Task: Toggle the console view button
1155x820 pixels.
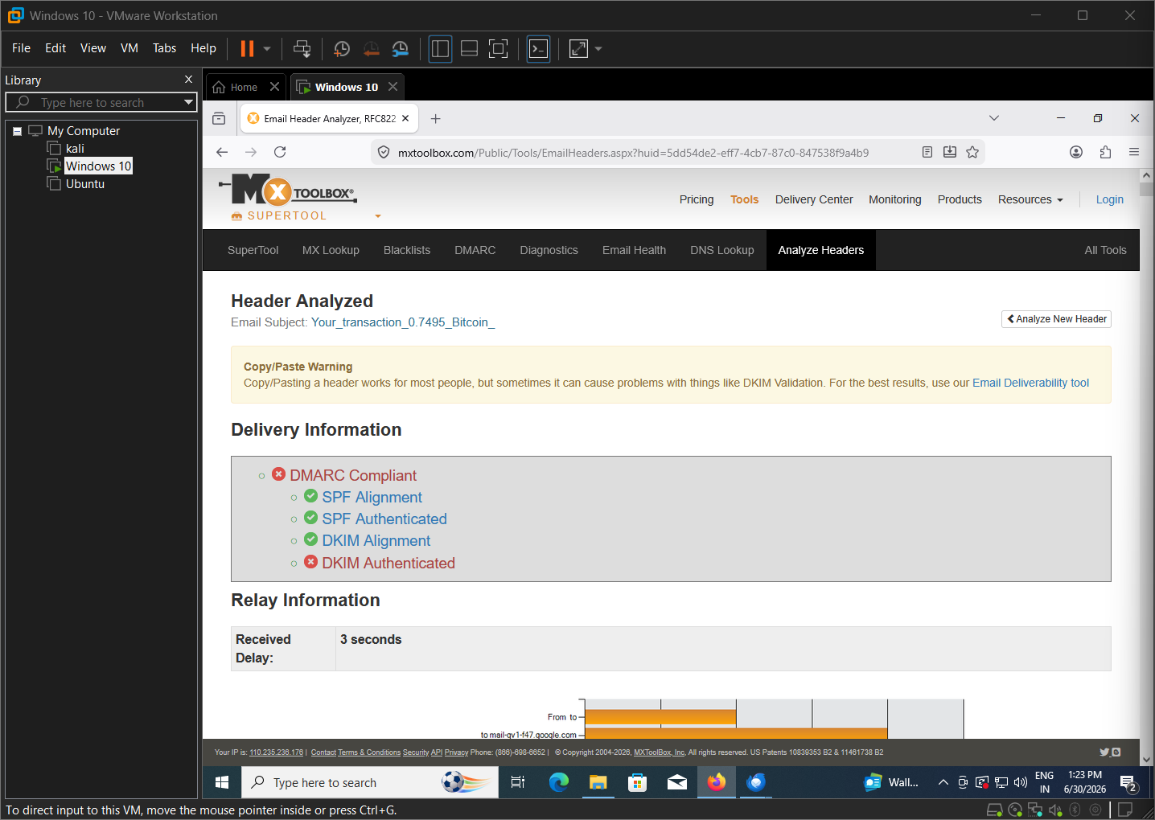Action: click(x=538, y=49)
